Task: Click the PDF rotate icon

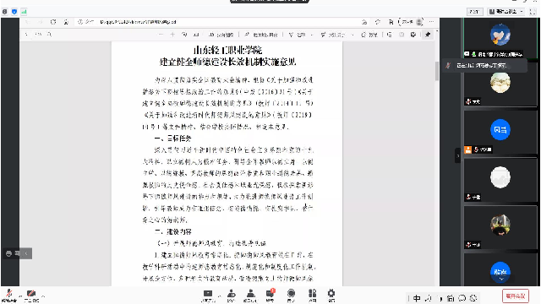Action: [x=184, y=35]
